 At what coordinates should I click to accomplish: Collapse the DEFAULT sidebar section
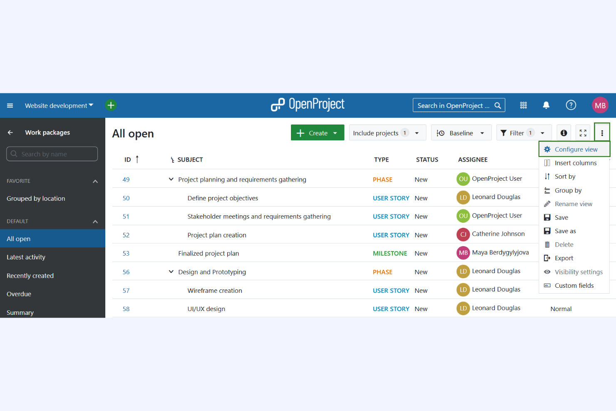(95, 222)
